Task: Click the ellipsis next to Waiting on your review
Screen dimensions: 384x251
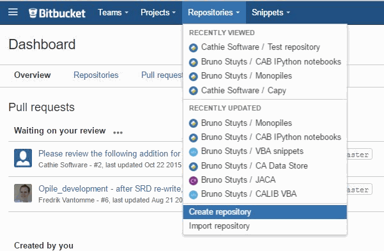Action: 118,132
